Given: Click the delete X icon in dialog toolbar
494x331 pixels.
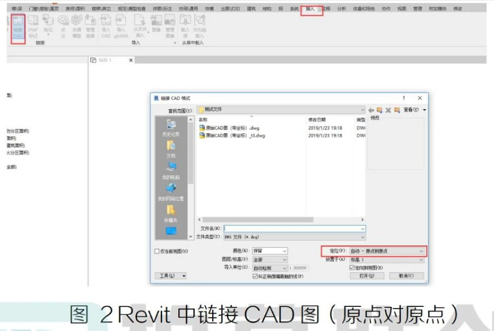Looking at the screenshot, I should click(388, 110).
